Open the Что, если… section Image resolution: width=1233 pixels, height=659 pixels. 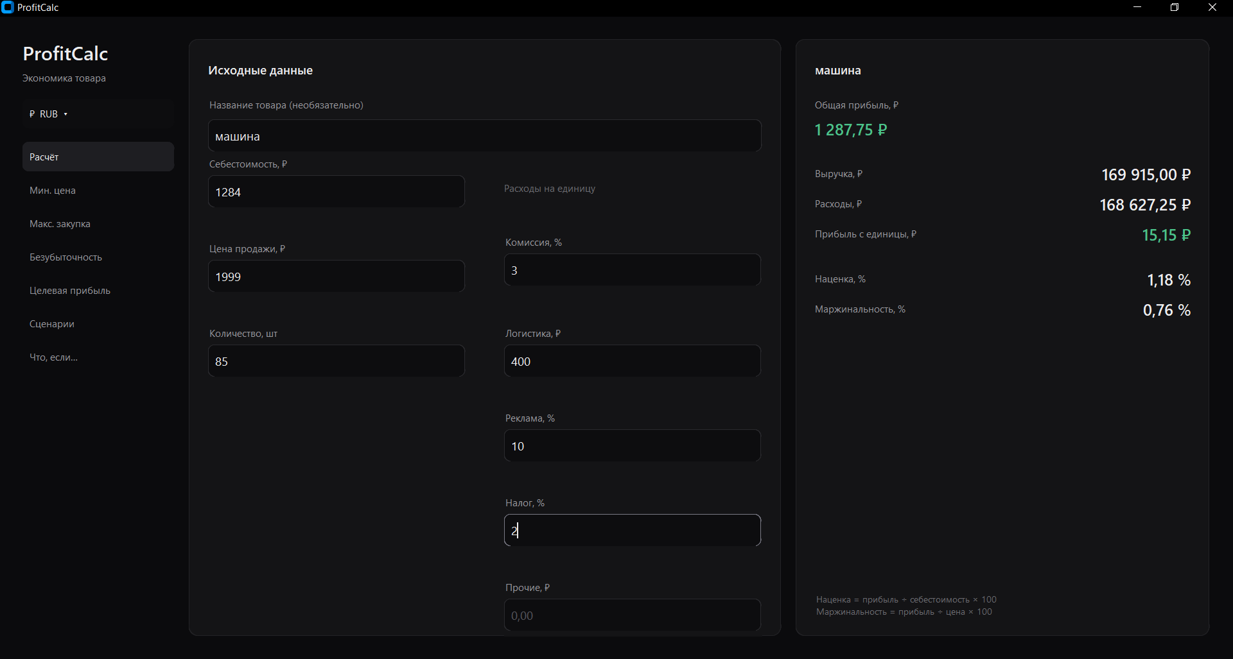pyautogui.click(x=98, y=357)
